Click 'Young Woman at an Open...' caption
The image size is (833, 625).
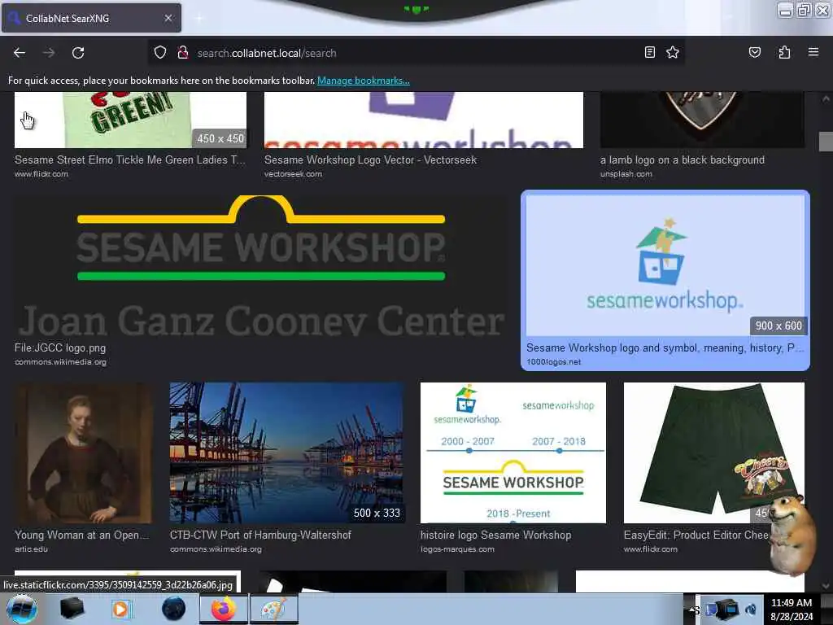click(81, 535)
